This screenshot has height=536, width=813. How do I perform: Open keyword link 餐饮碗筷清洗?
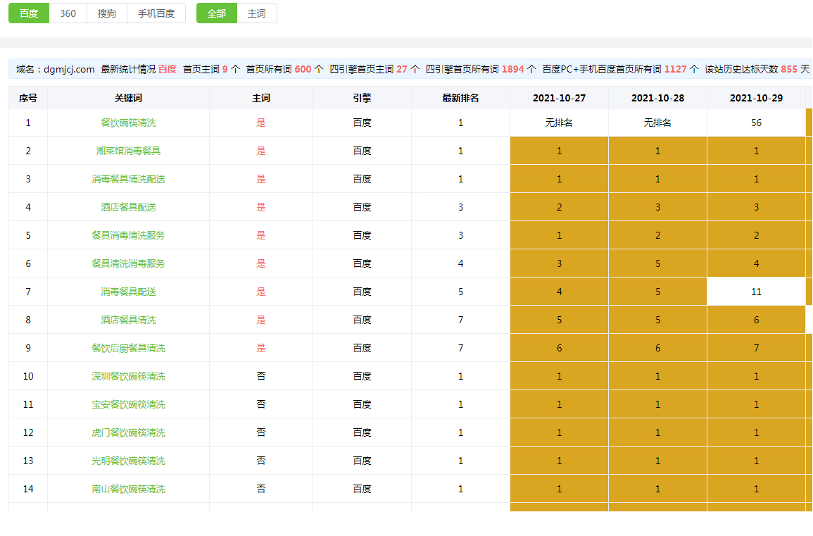(128, 123)
